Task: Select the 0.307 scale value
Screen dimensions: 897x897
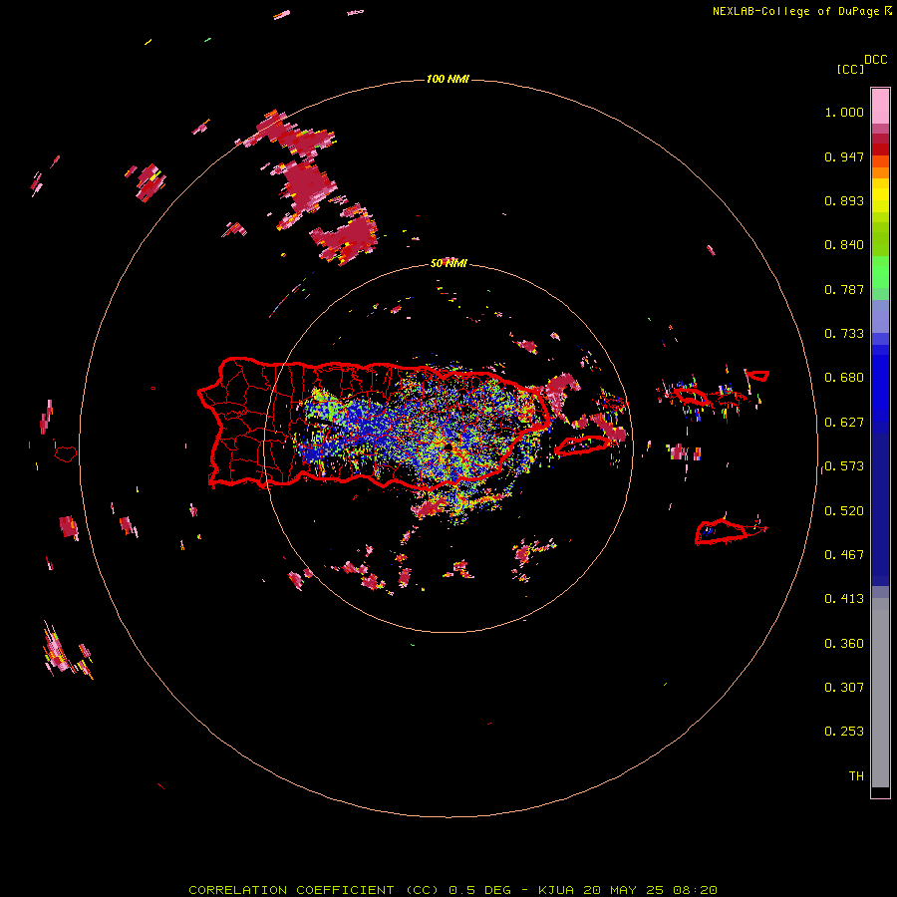Action: 844,688
